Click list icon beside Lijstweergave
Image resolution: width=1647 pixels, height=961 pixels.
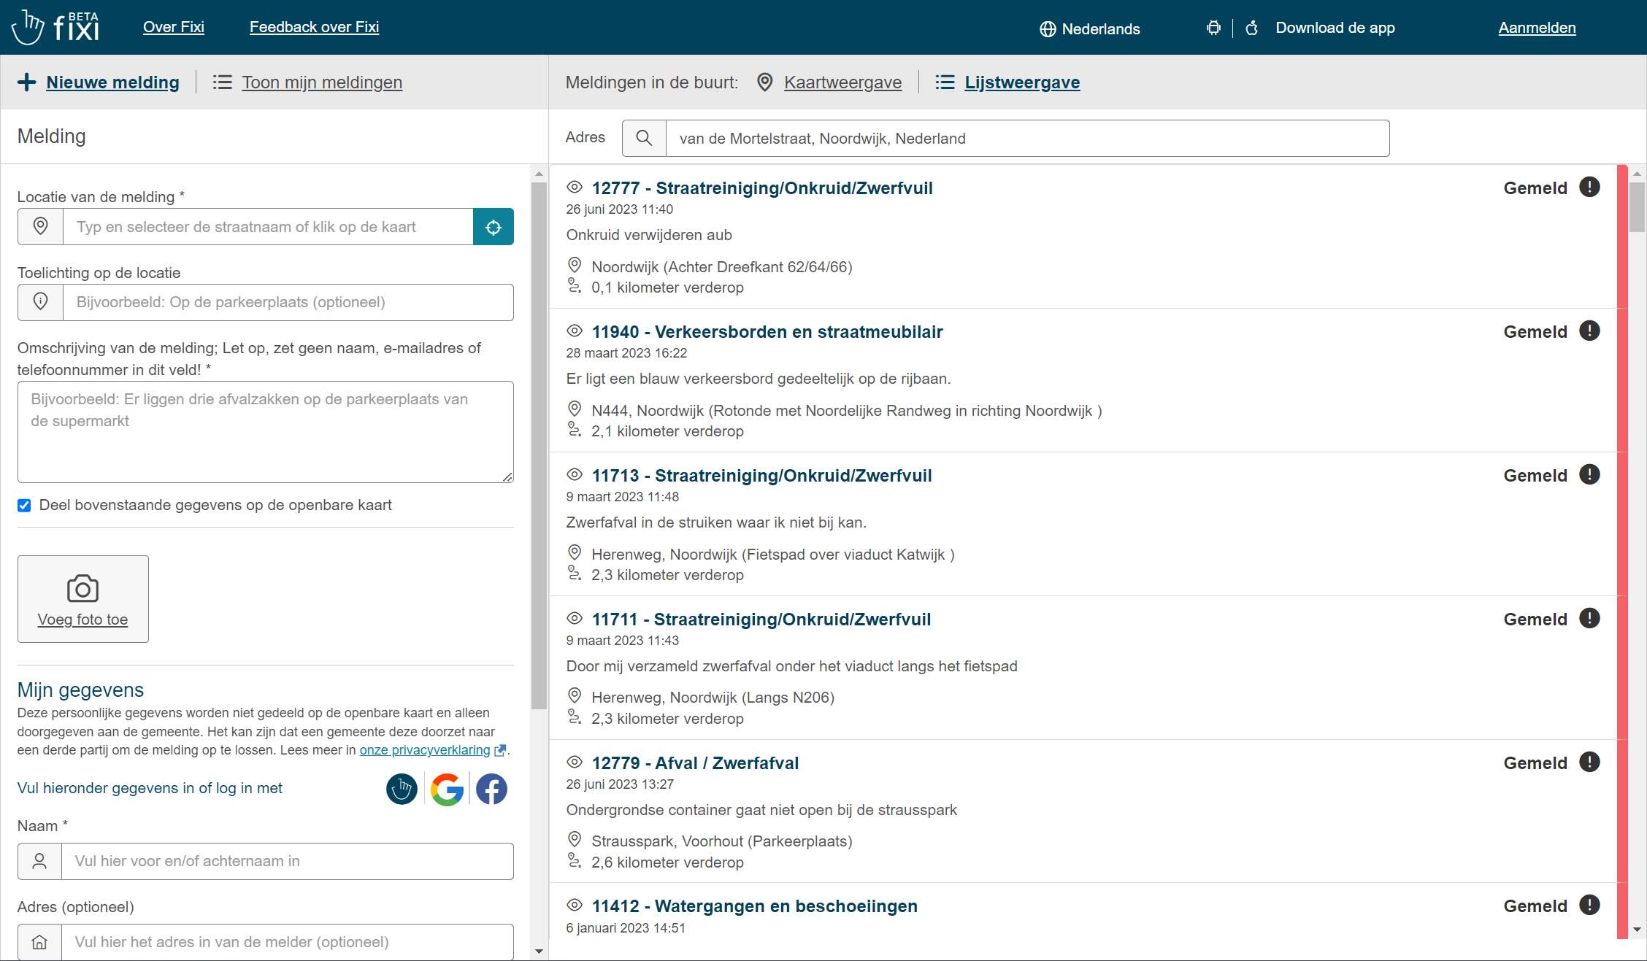945,82
